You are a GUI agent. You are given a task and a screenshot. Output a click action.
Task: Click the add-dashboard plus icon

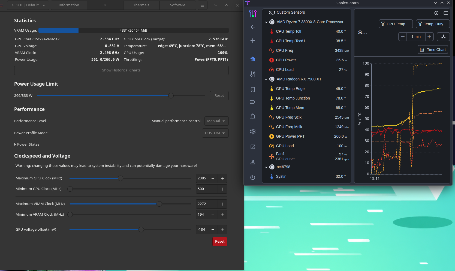(253, 40)
